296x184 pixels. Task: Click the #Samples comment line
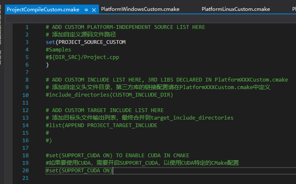[58, 50]
